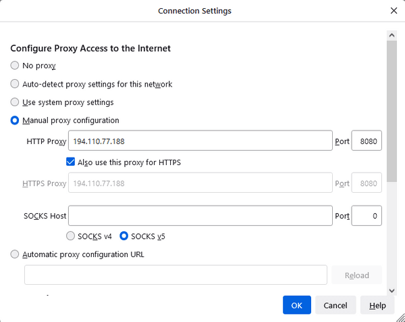
Task: Click the Configure Proxy Access to the Internet heading
Action: [90, 49]
